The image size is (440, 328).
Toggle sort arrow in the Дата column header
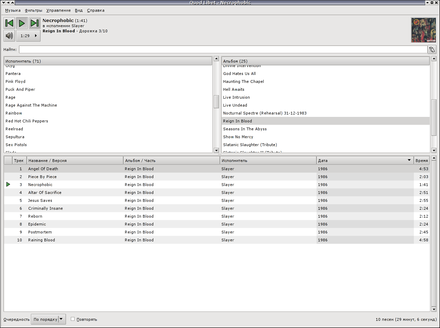[x=409, y=160]
